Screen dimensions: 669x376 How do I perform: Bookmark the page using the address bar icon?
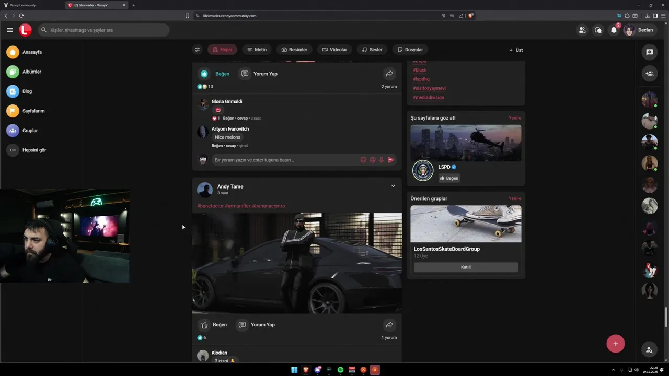(x=187, y=16)
